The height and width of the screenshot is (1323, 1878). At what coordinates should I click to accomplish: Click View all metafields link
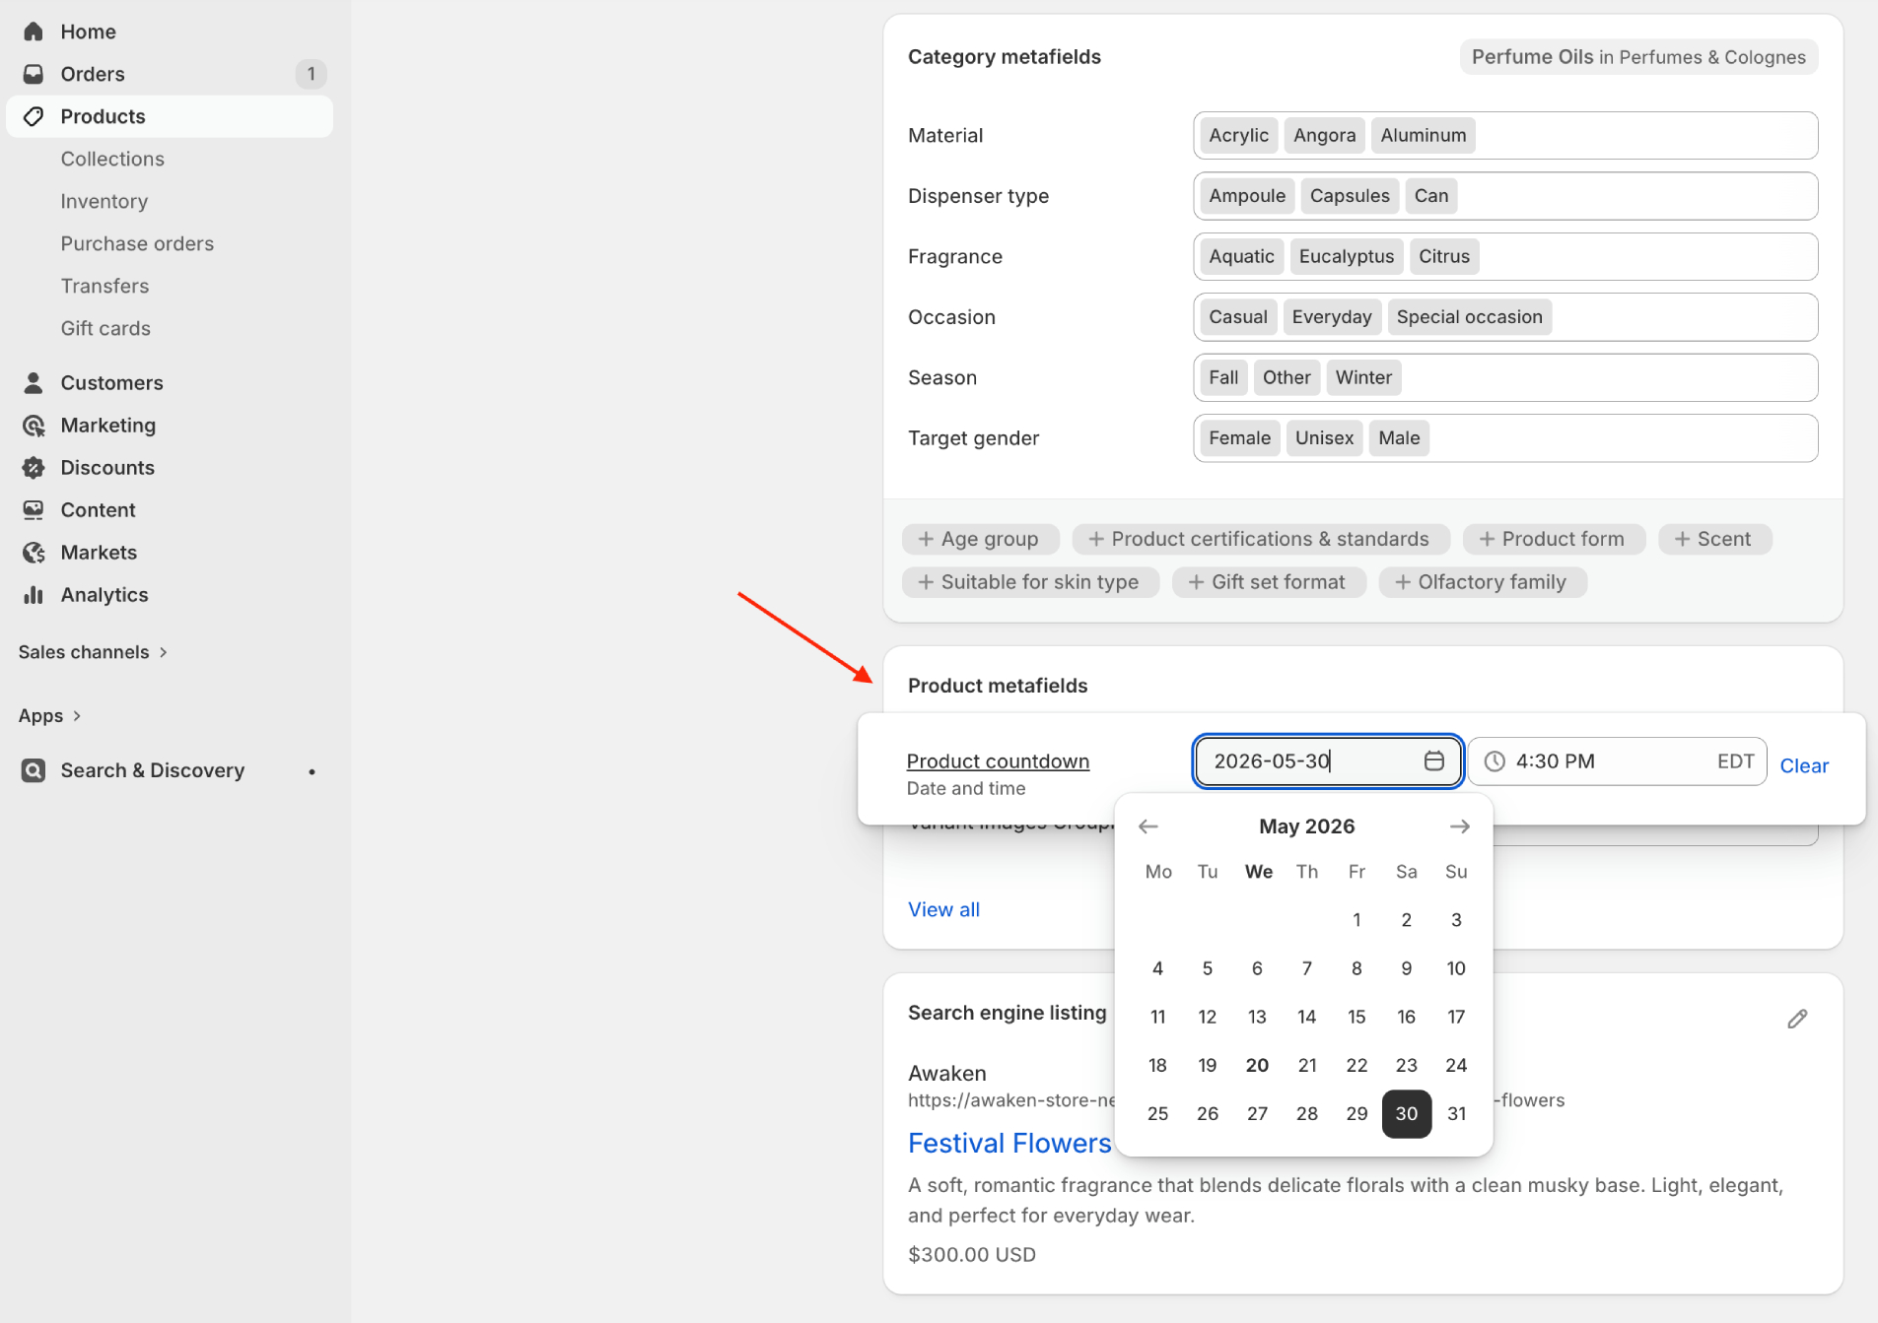pos(943,909)
